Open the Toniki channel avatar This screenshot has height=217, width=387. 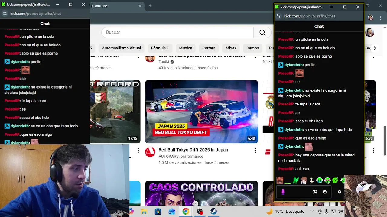[x=150, y=58]
